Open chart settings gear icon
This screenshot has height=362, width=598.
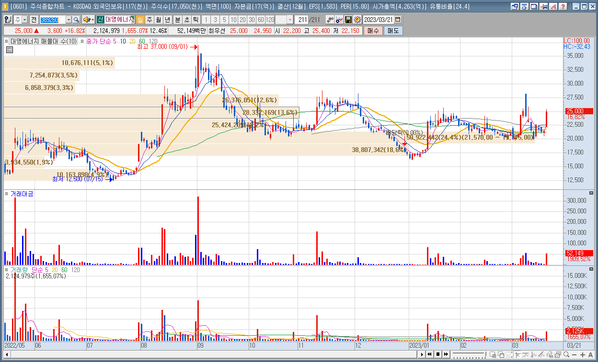click(357, 20)
